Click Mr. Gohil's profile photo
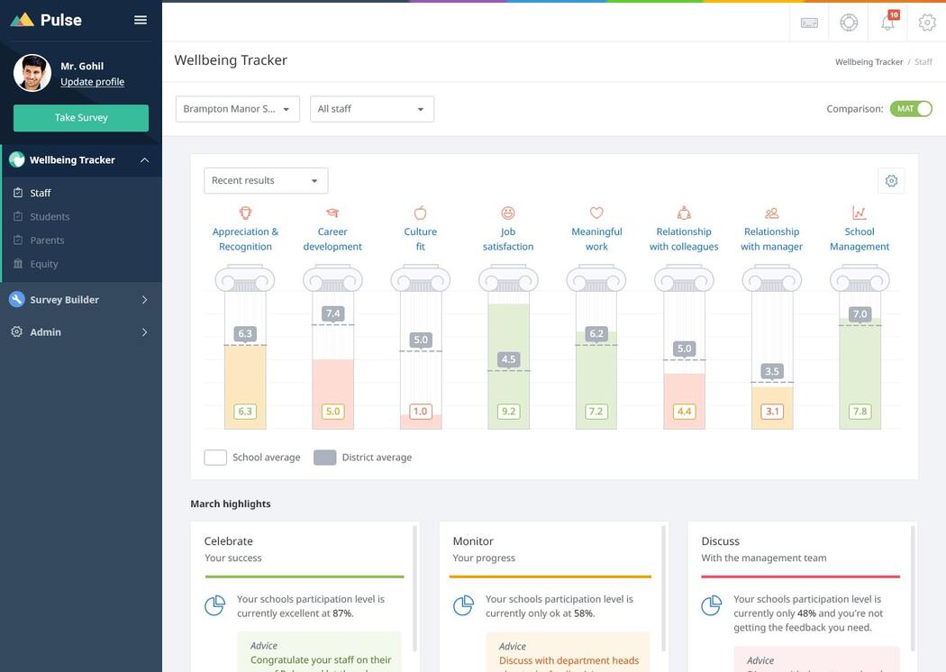 click(32, 73)
